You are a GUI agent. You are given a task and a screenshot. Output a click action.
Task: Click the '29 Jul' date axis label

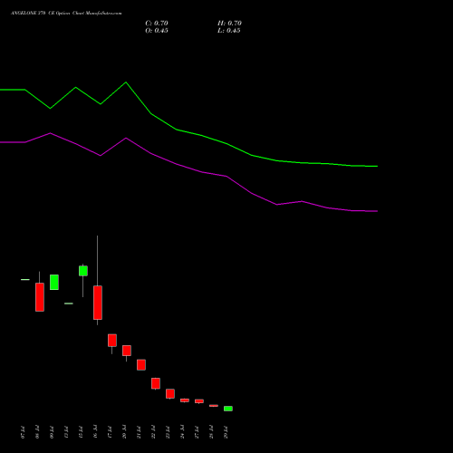(226, 432)
